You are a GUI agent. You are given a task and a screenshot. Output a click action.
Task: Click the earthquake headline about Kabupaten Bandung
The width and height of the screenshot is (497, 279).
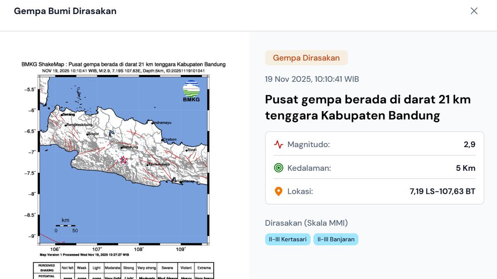[368, 107]
